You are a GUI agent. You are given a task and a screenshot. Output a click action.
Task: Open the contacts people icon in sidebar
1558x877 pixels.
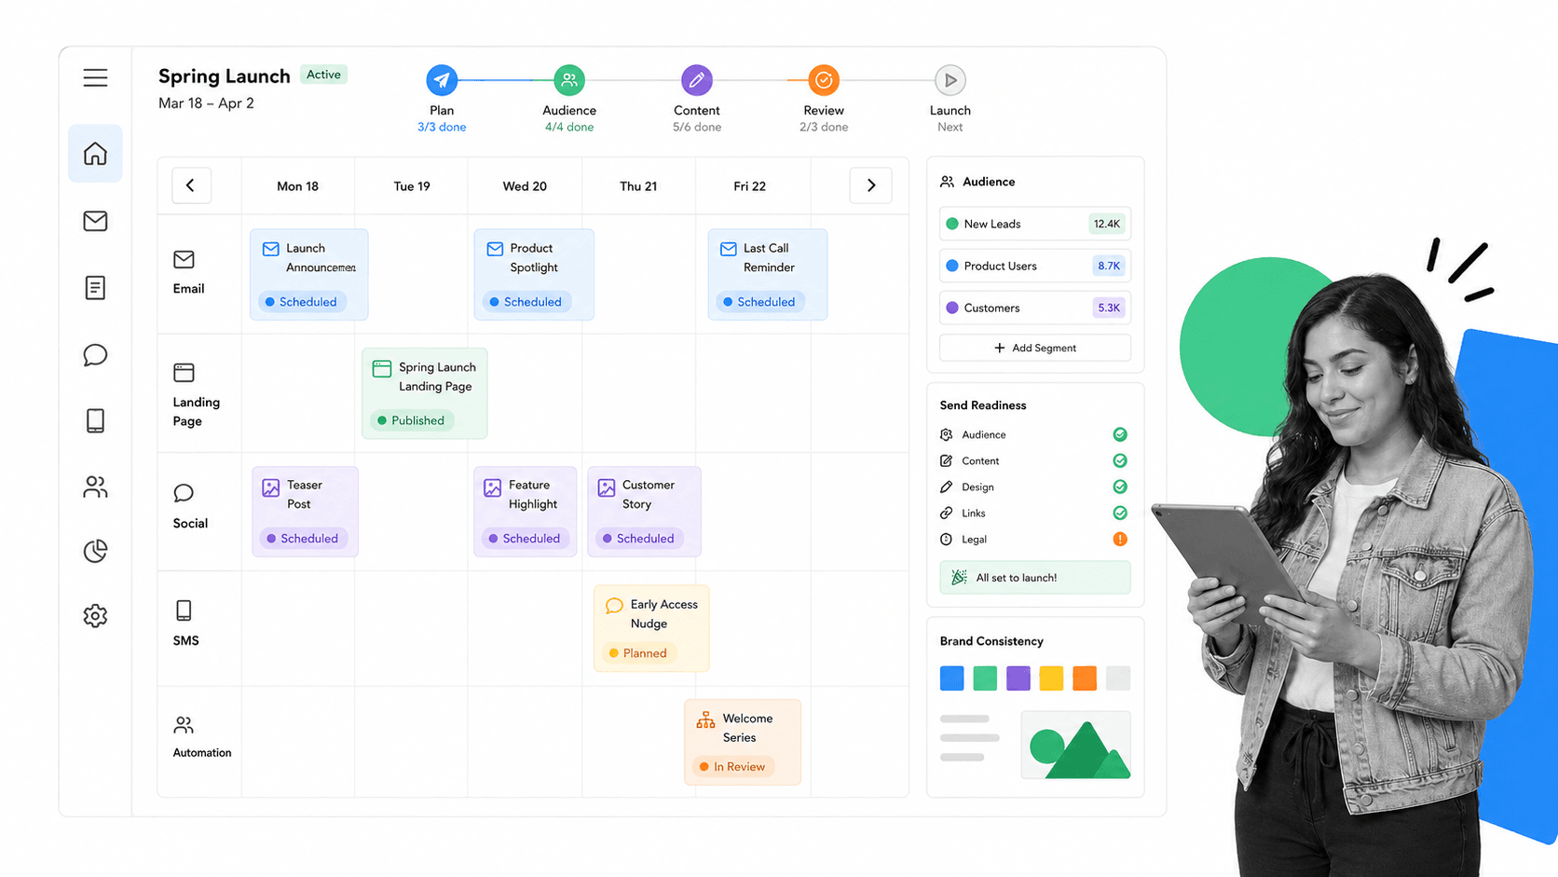[95, 486]
